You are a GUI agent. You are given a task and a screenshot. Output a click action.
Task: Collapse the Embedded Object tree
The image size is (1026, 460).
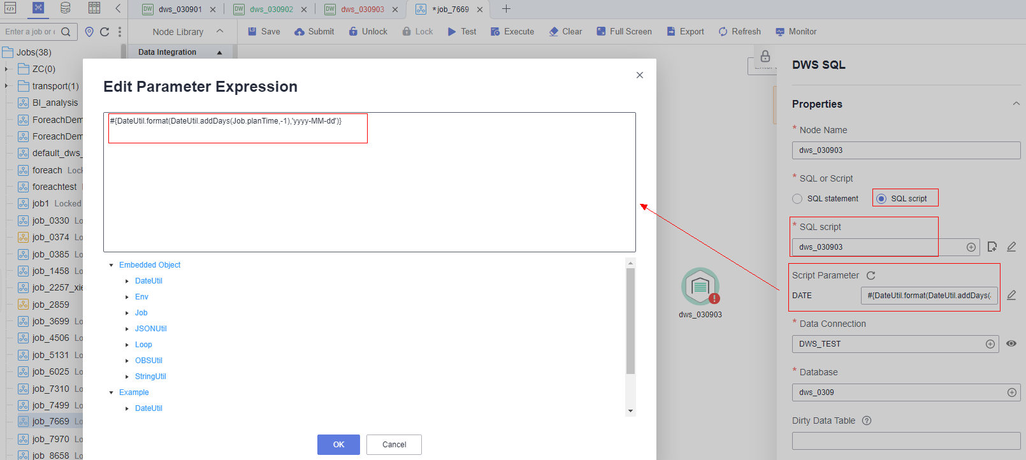(x=112, y=265)
